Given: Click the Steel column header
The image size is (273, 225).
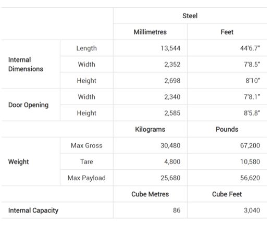Looking at the screenshot, I should 190,16.
